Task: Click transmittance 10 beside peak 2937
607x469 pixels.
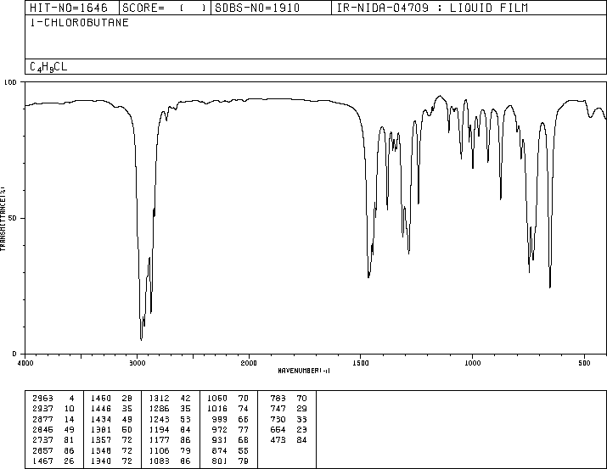Action: pyautogui.click(x=70, y=409)
